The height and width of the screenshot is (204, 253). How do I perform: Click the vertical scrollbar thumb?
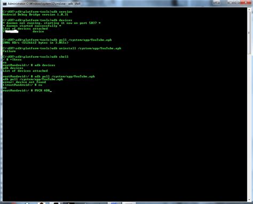click(x=249, y=33)
